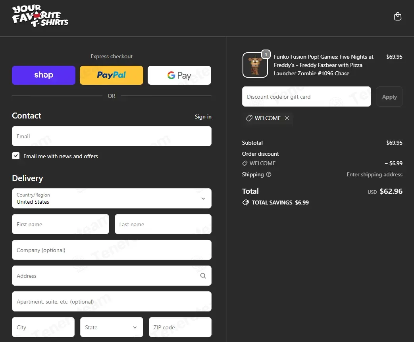Expand the State dropdown

click(x=112, y=327)
